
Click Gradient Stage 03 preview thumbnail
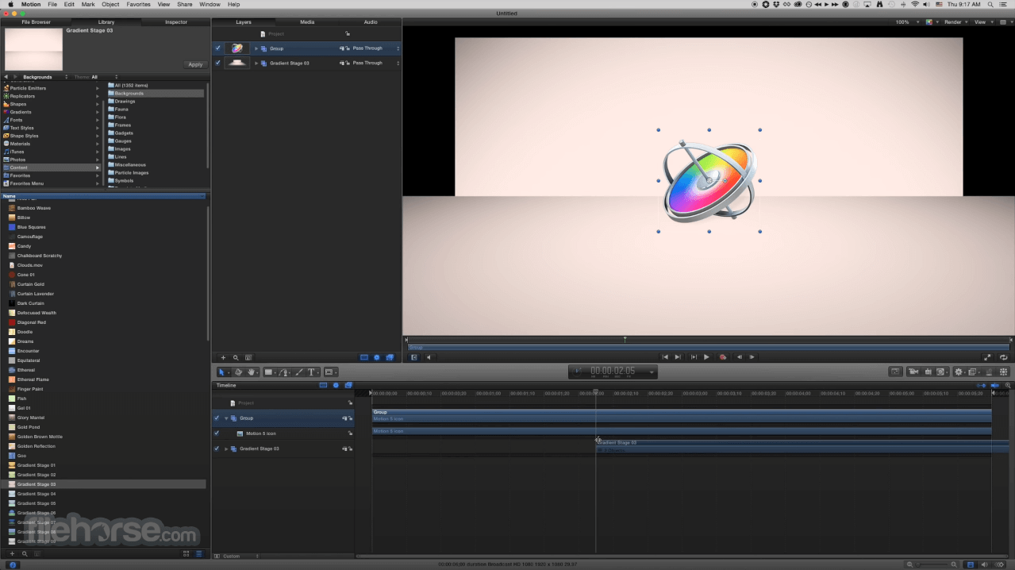tap(33, 50)
